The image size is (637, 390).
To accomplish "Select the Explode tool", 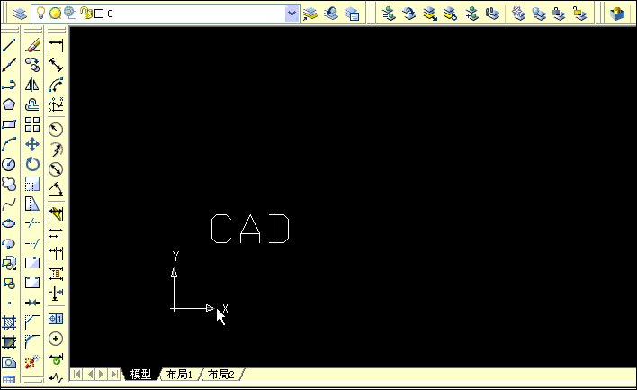I will pyautogui.click(x=32, y=362).
